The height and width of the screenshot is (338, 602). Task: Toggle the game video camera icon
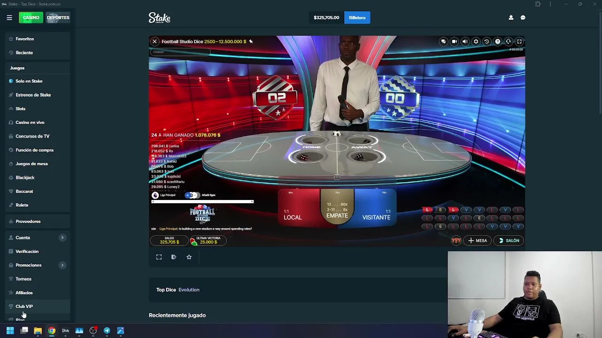click(x=454, y=41)
